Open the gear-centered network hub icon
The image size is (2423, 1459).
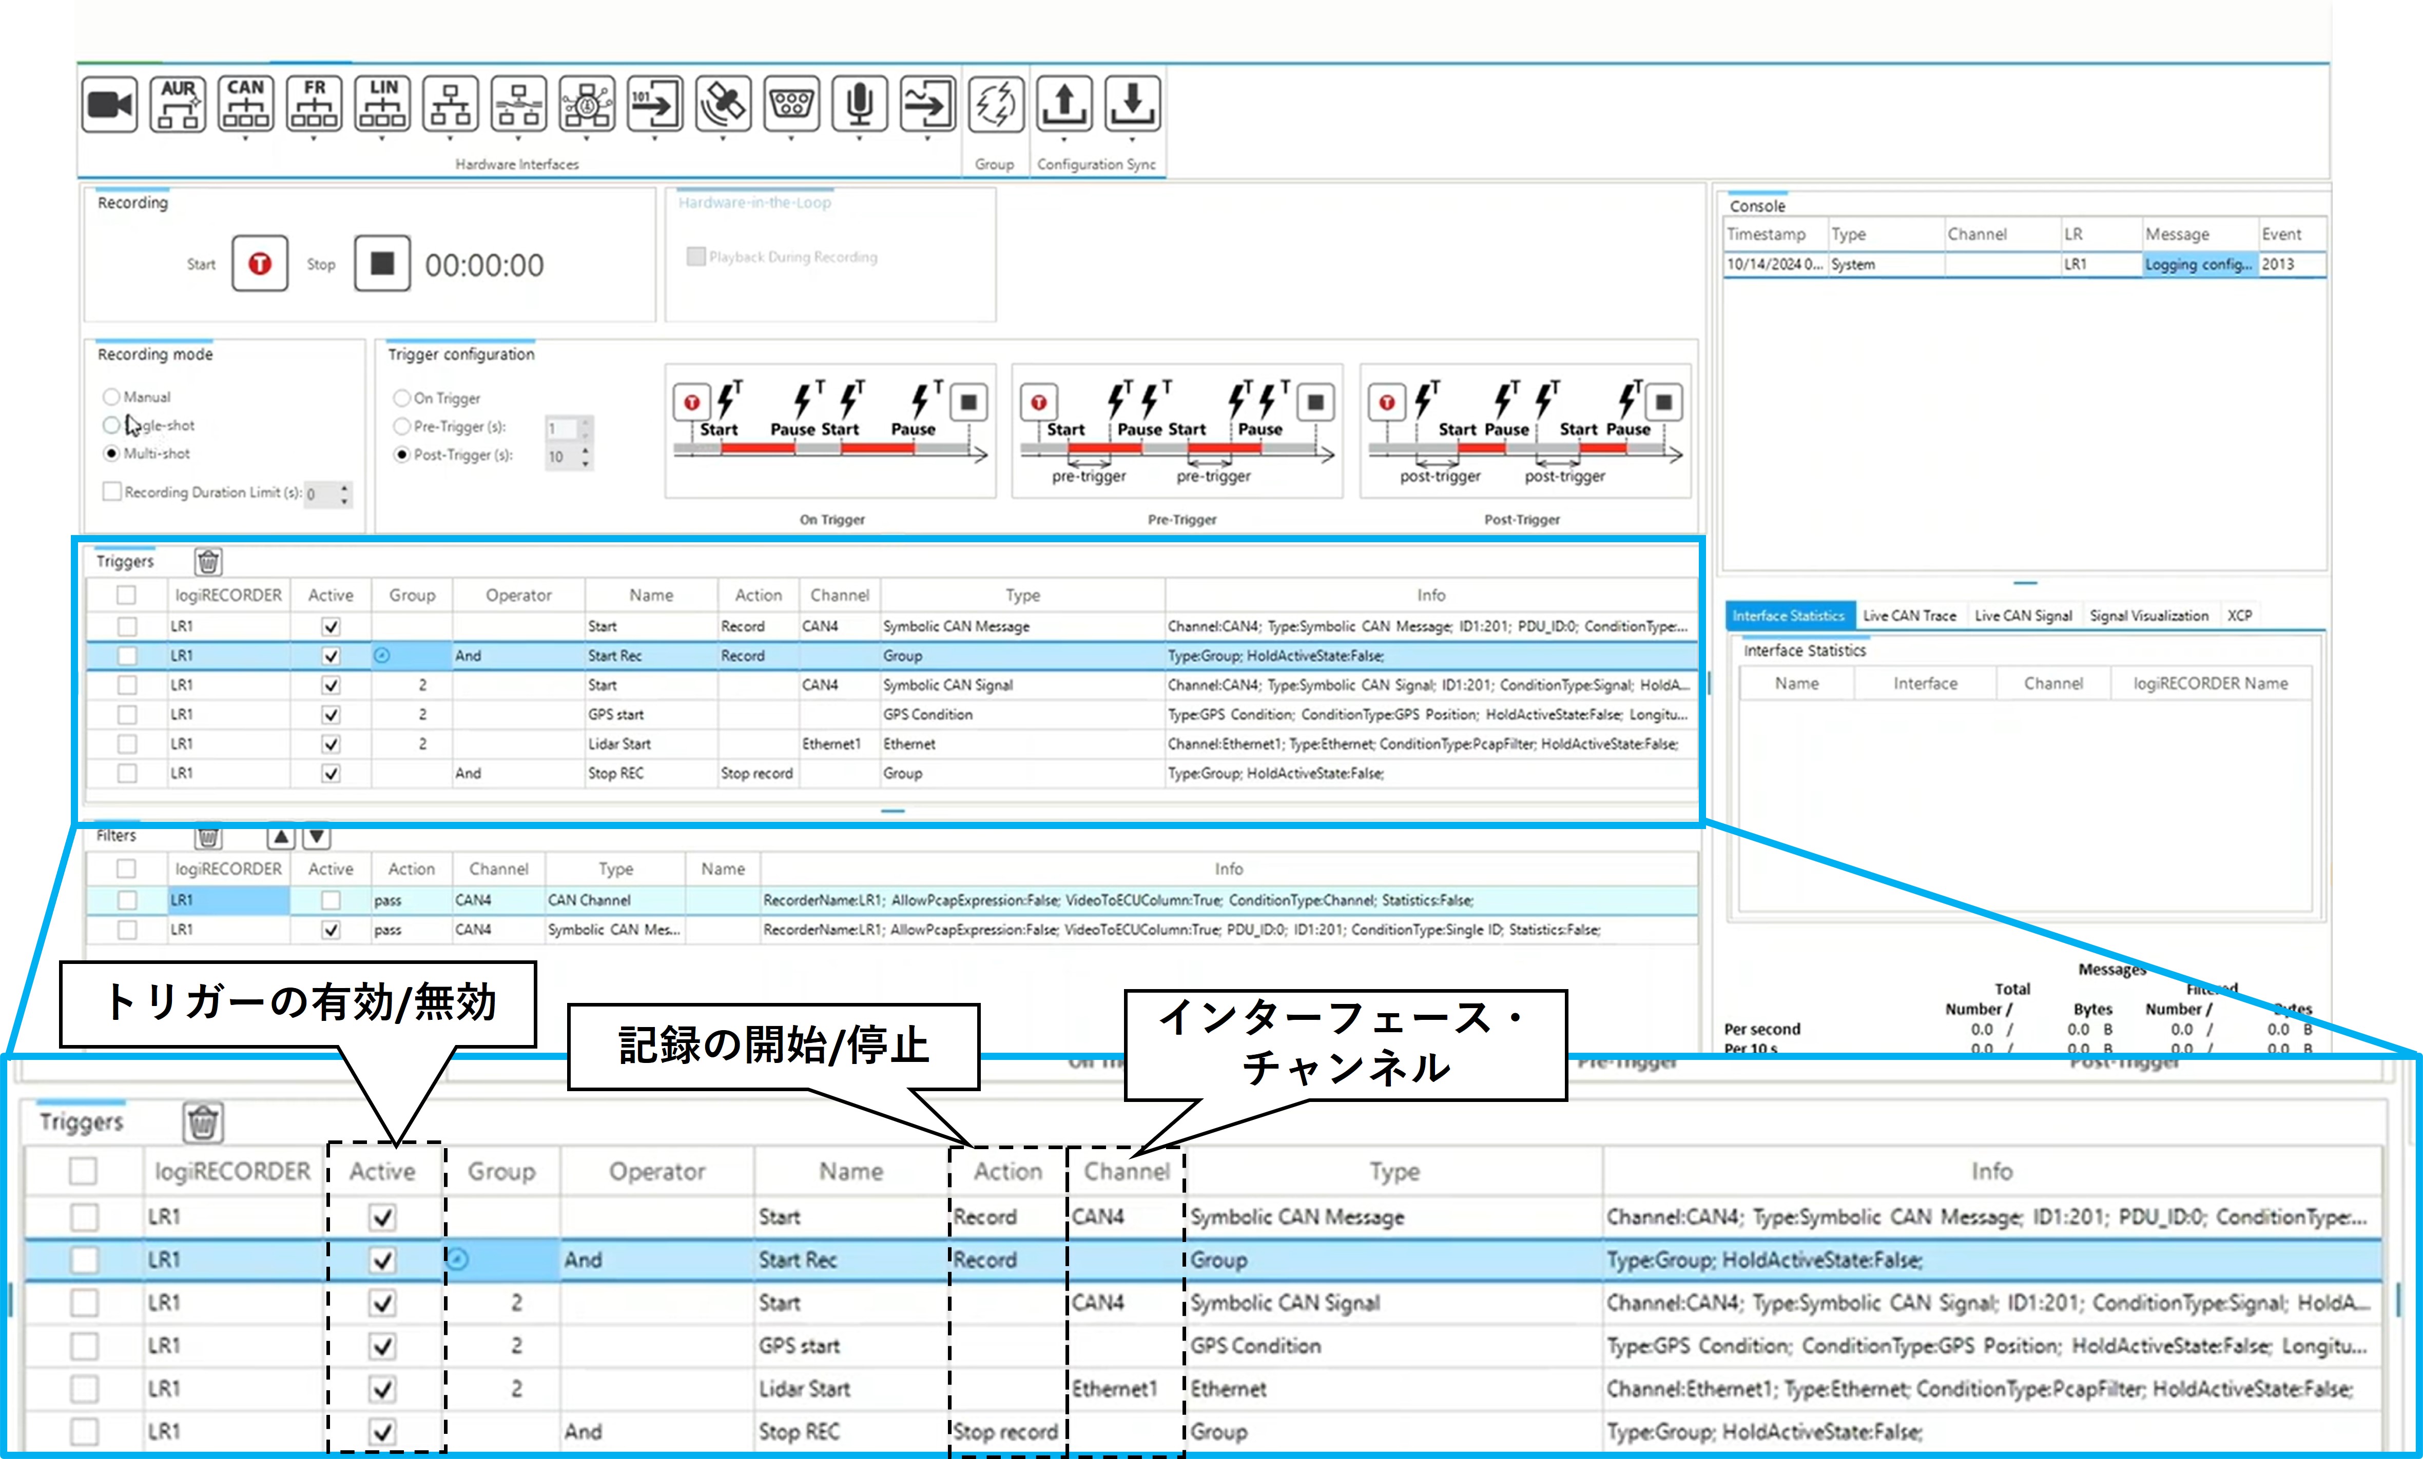[587, 104]
